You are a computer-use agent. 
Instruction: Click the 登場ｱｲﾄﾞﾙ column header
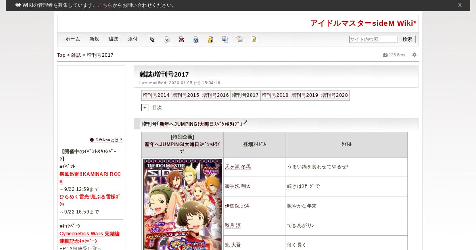coord(255,144)
